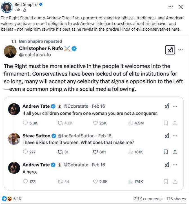
Task: Share the first Andrew Tate tweet
Action: point(175,123)
